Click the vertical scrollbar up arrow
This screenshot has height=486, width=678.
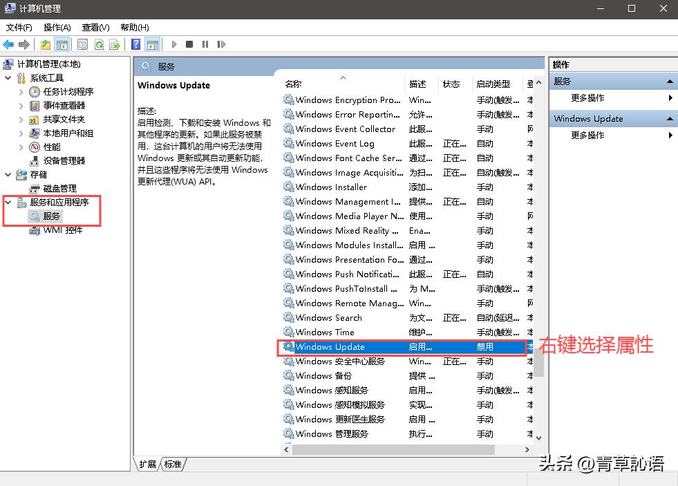point(539,82)
